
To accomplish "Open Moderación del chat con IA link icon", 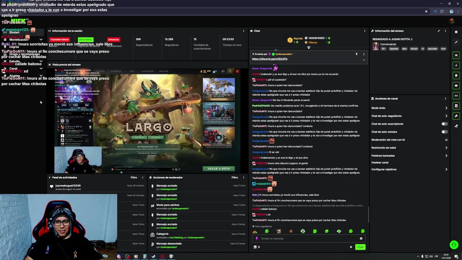I will pos(446,140).
